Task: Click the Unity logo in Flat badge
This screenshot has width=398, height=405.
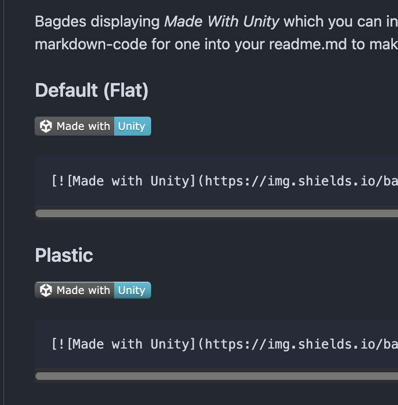Action: tap(46, 126)
